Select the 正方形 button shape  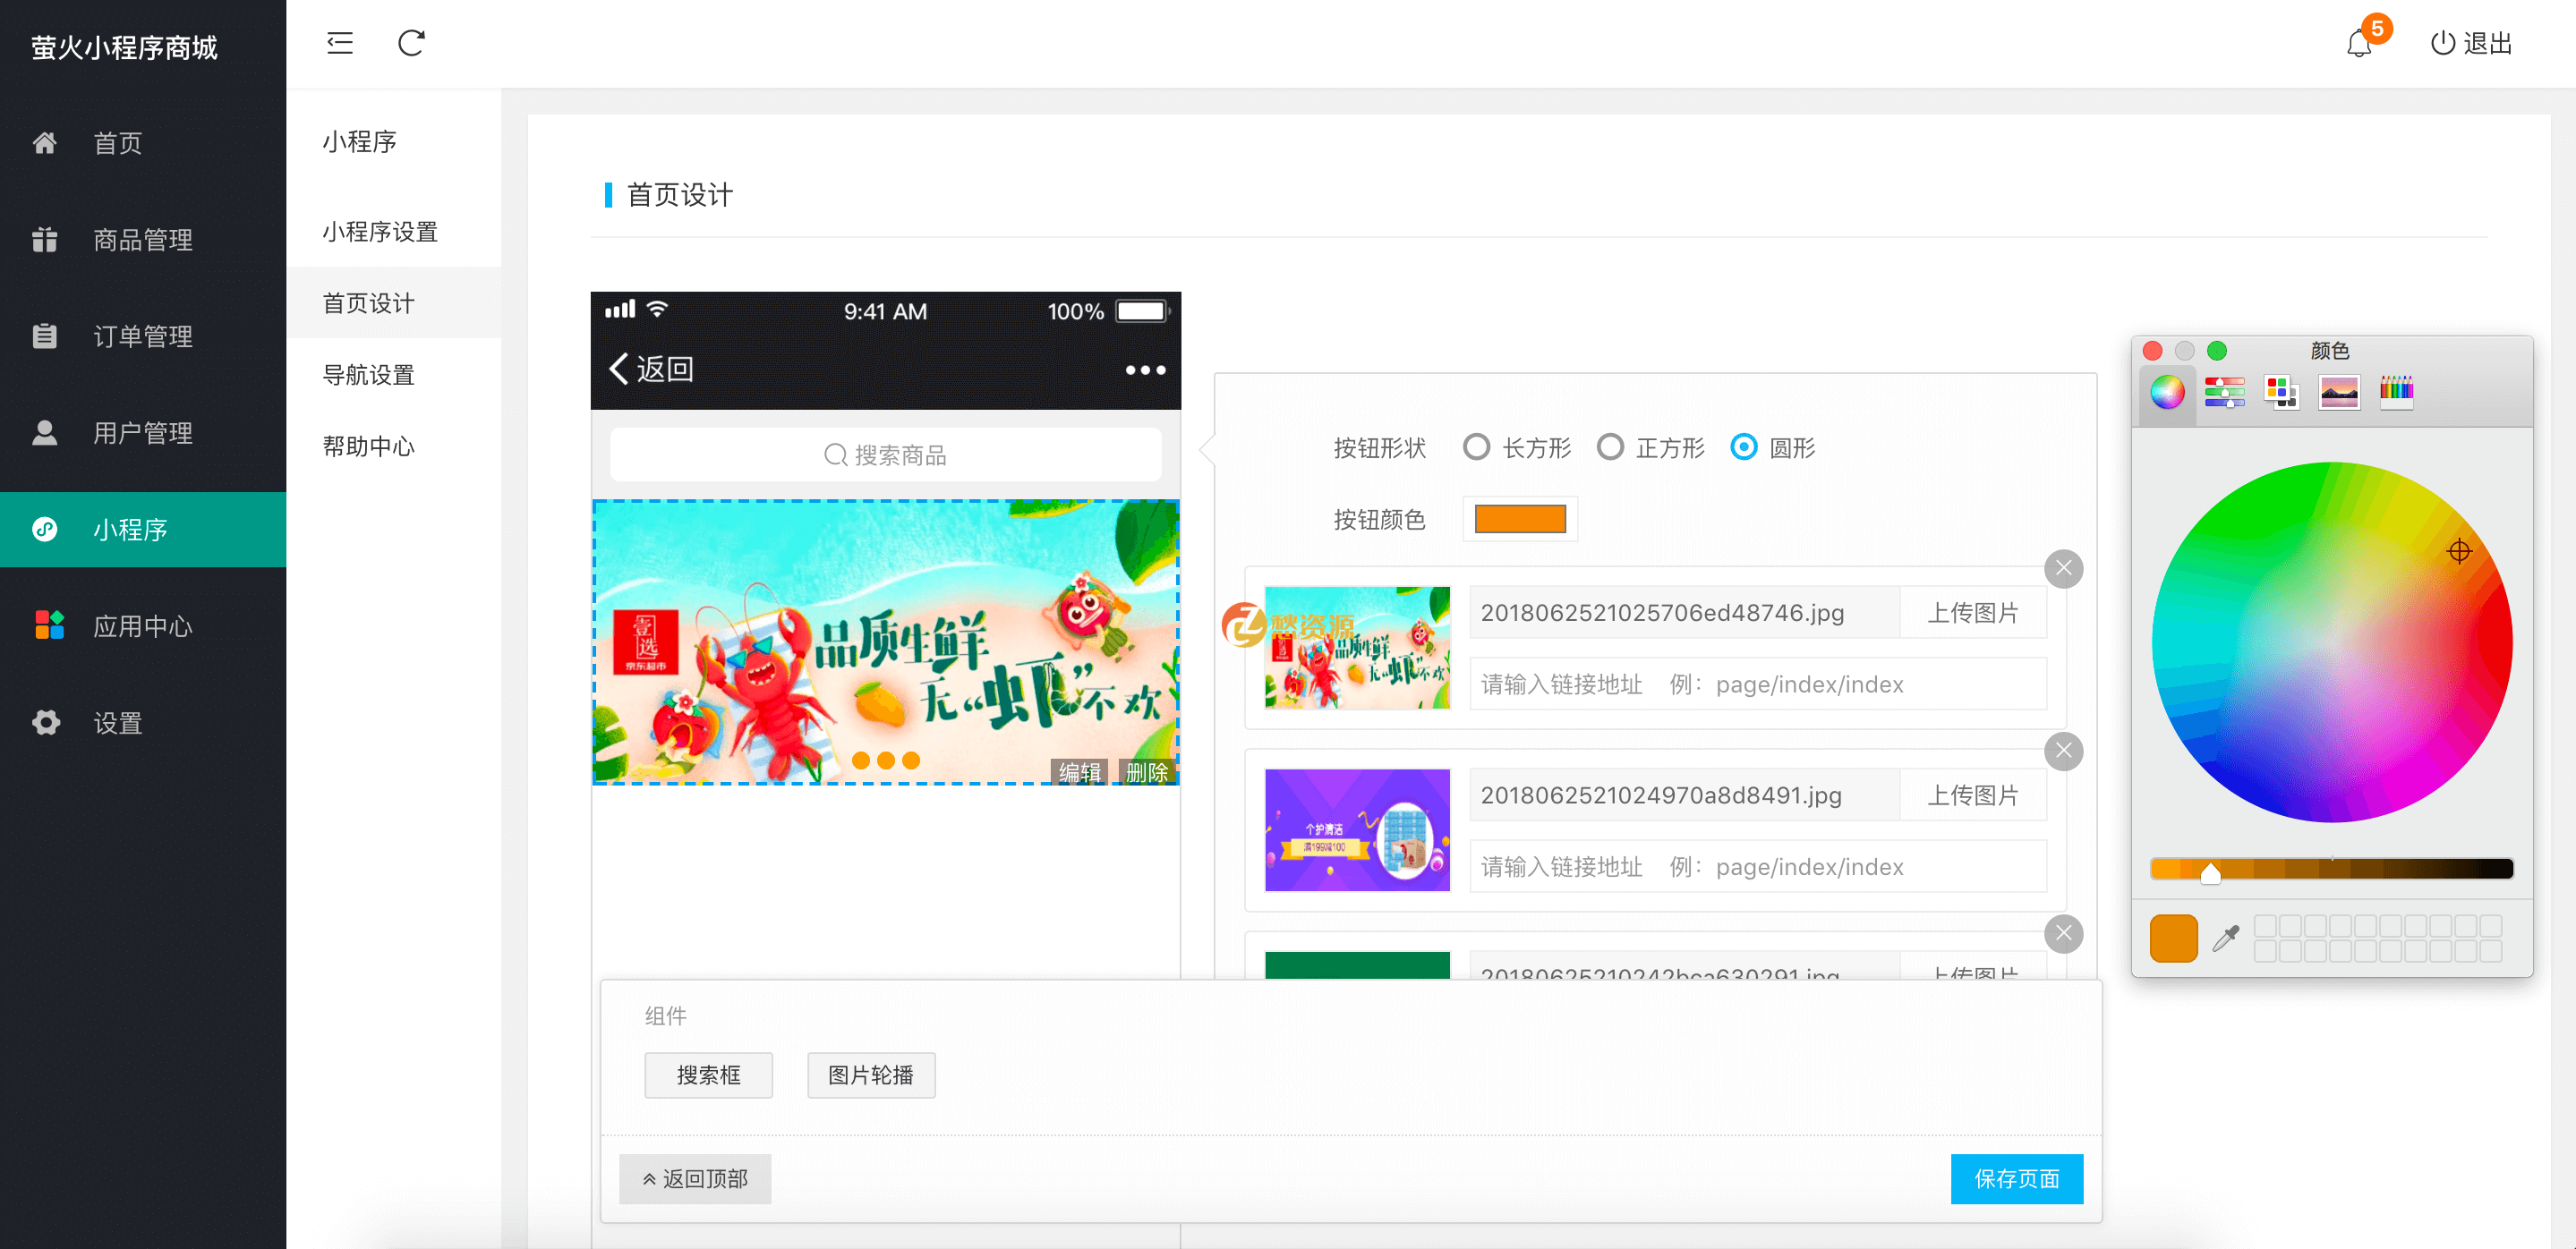(x=1610, y=447)
